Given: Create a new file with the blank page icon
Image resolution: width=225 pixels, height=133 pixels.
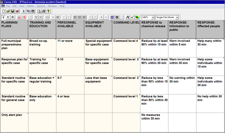Looking at the screenshot, I should (3, 11).
